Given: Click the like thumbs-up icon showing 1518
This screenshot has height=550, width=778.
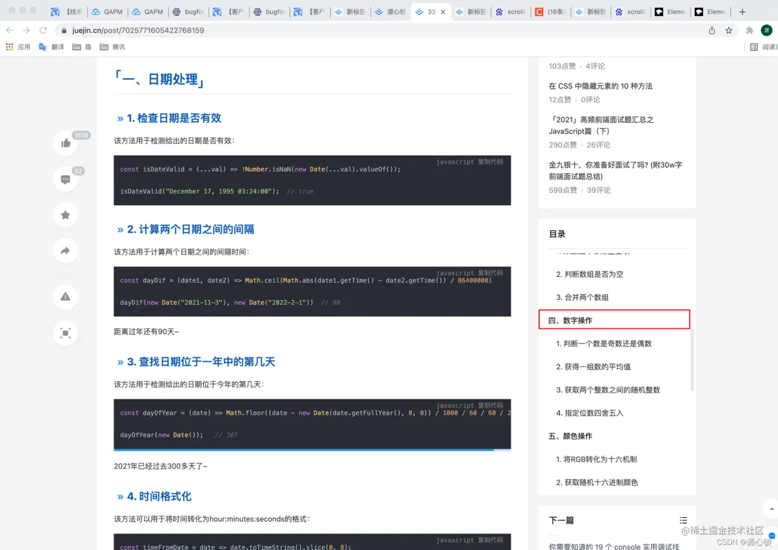Looking at the screenshot, I should [x=65, y=143].
